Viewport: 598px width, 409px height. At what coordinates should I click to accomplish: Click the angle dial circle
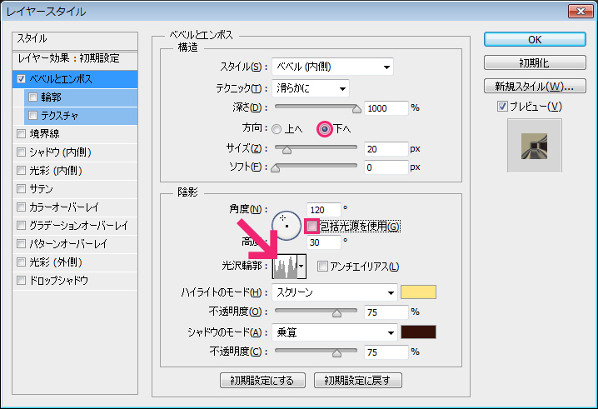tap(285, 223)
